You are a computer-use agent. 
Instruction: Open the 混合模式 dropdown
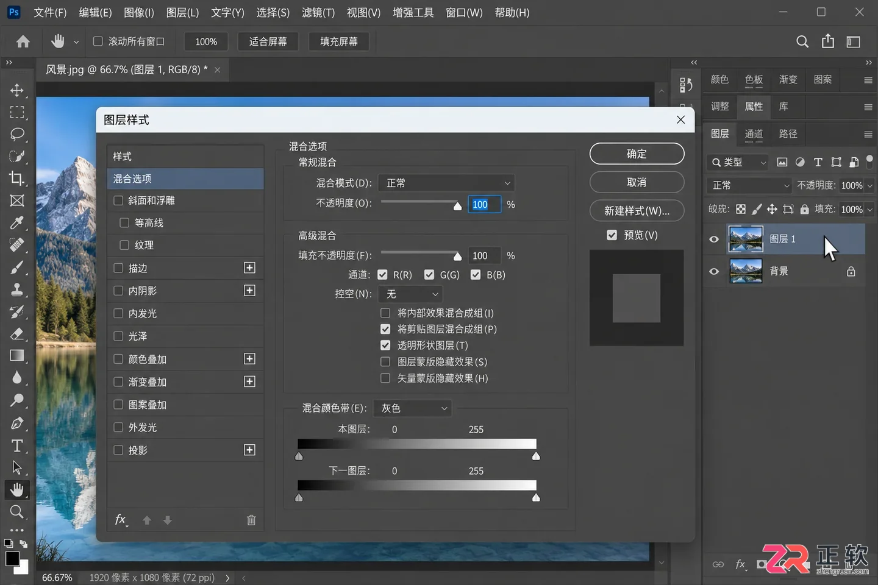[446, 183]
